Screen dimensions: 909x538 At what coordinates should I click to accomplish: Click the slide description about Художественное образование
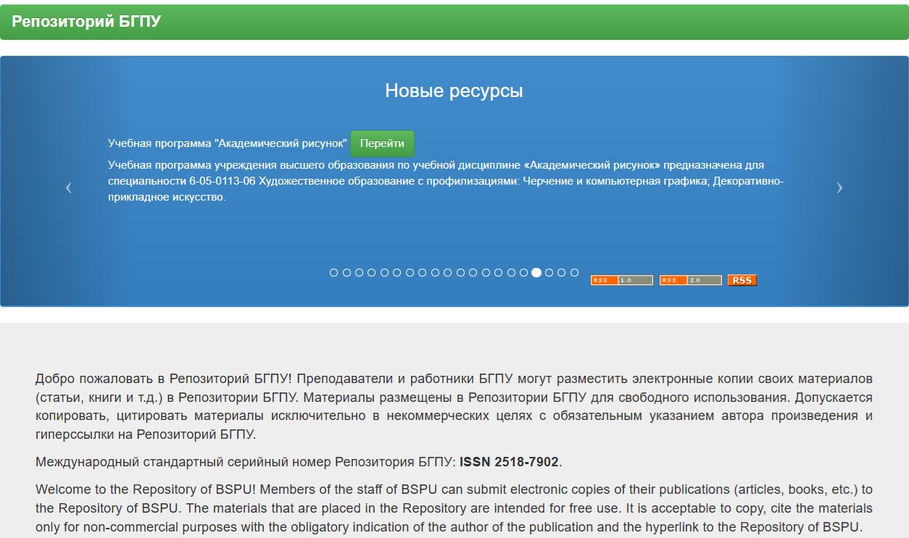tap(446, 181)
